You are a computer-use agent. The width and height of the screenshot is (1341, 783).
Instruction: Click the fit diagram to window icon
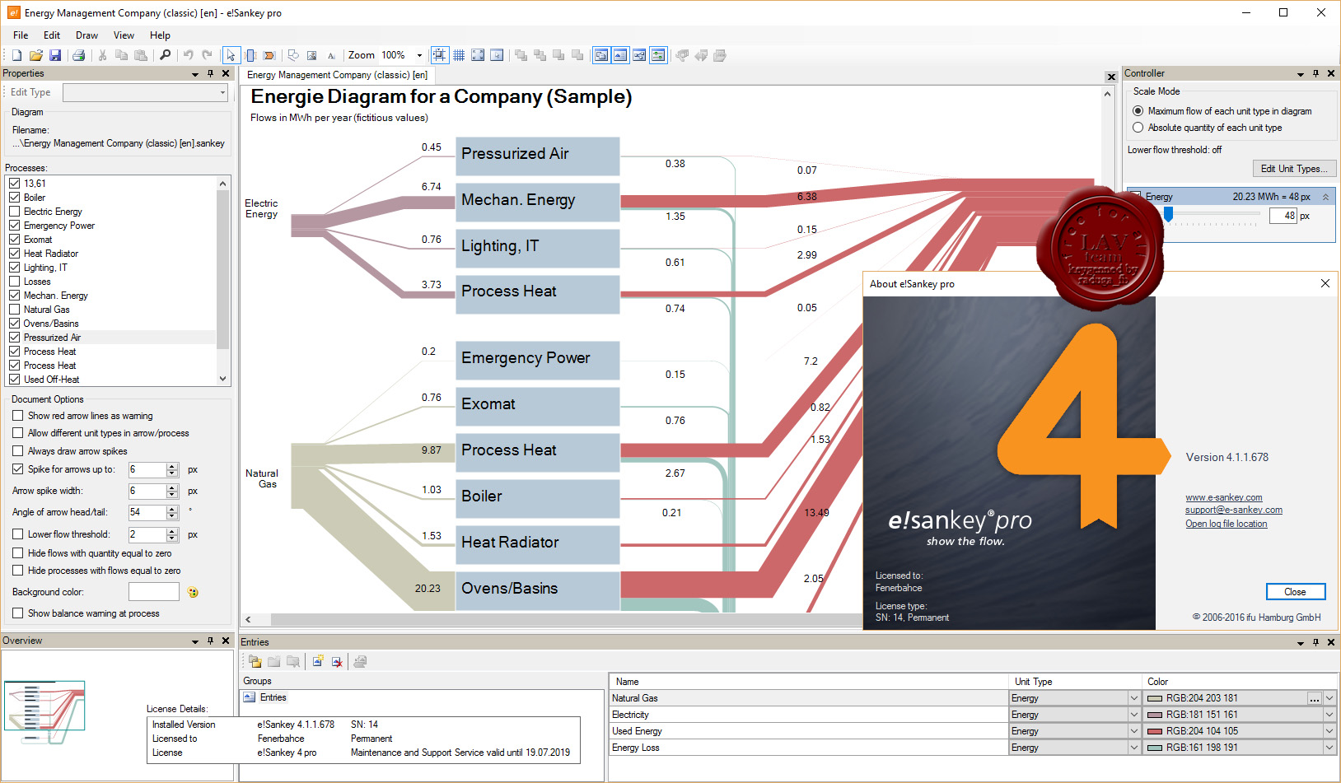click(478, 55)
